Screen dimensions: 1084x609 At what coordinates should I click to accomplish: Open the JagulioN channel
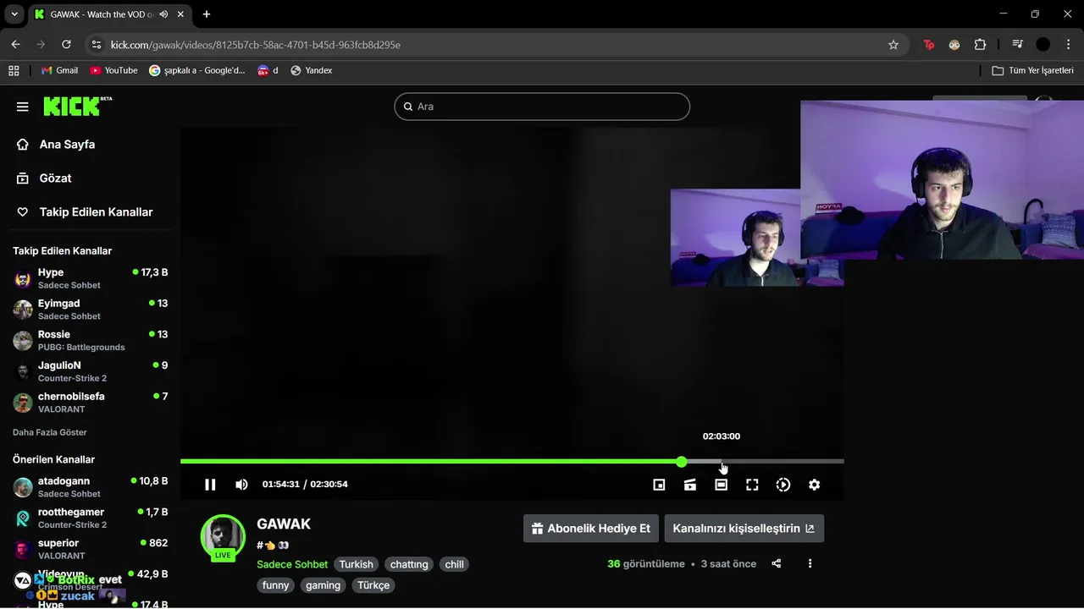pos(90,371)
